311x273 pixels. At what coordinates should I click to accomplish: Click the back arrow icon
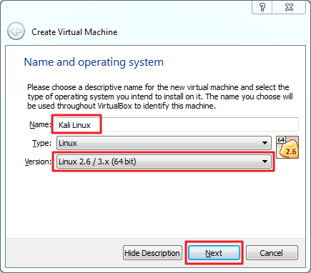click(x=16, y=31)
